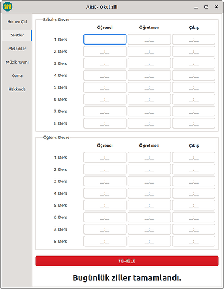224x289 pixels.
Task: Click Sabahçı 4. Ders Çıkış time field
Action: pos(194,75)
